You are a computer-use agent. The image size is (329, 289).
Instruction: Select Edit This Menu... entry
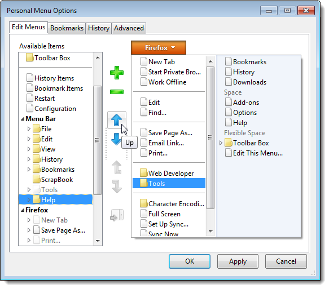pyautogui.click(x=254, y=153)
